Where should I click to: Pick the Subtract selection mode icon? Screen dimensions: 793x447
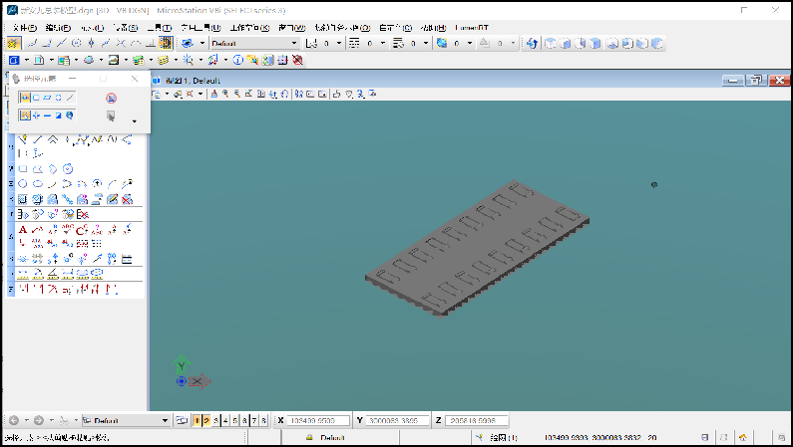(47, 115)
